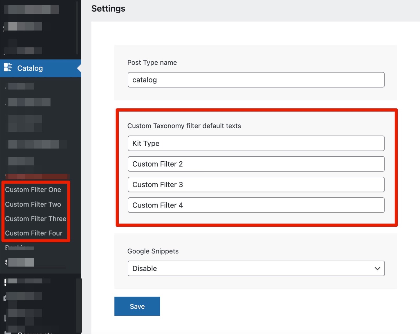This screenshot has height=334, width=420.
Task: Open Custom Filter Three submenu item
Action: tap(36, 219)
